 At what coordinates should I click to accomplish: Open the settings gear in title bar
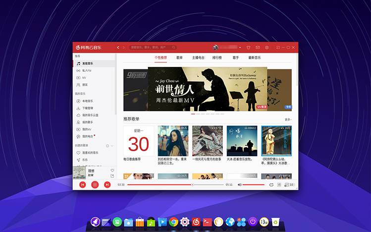[x=266, y=48]
